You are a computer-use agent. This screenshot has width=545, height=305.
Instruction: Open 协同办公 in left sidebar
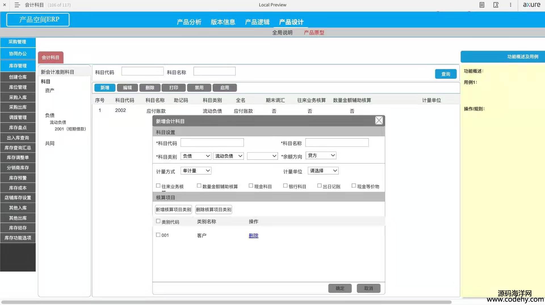(x=18, y=54)
